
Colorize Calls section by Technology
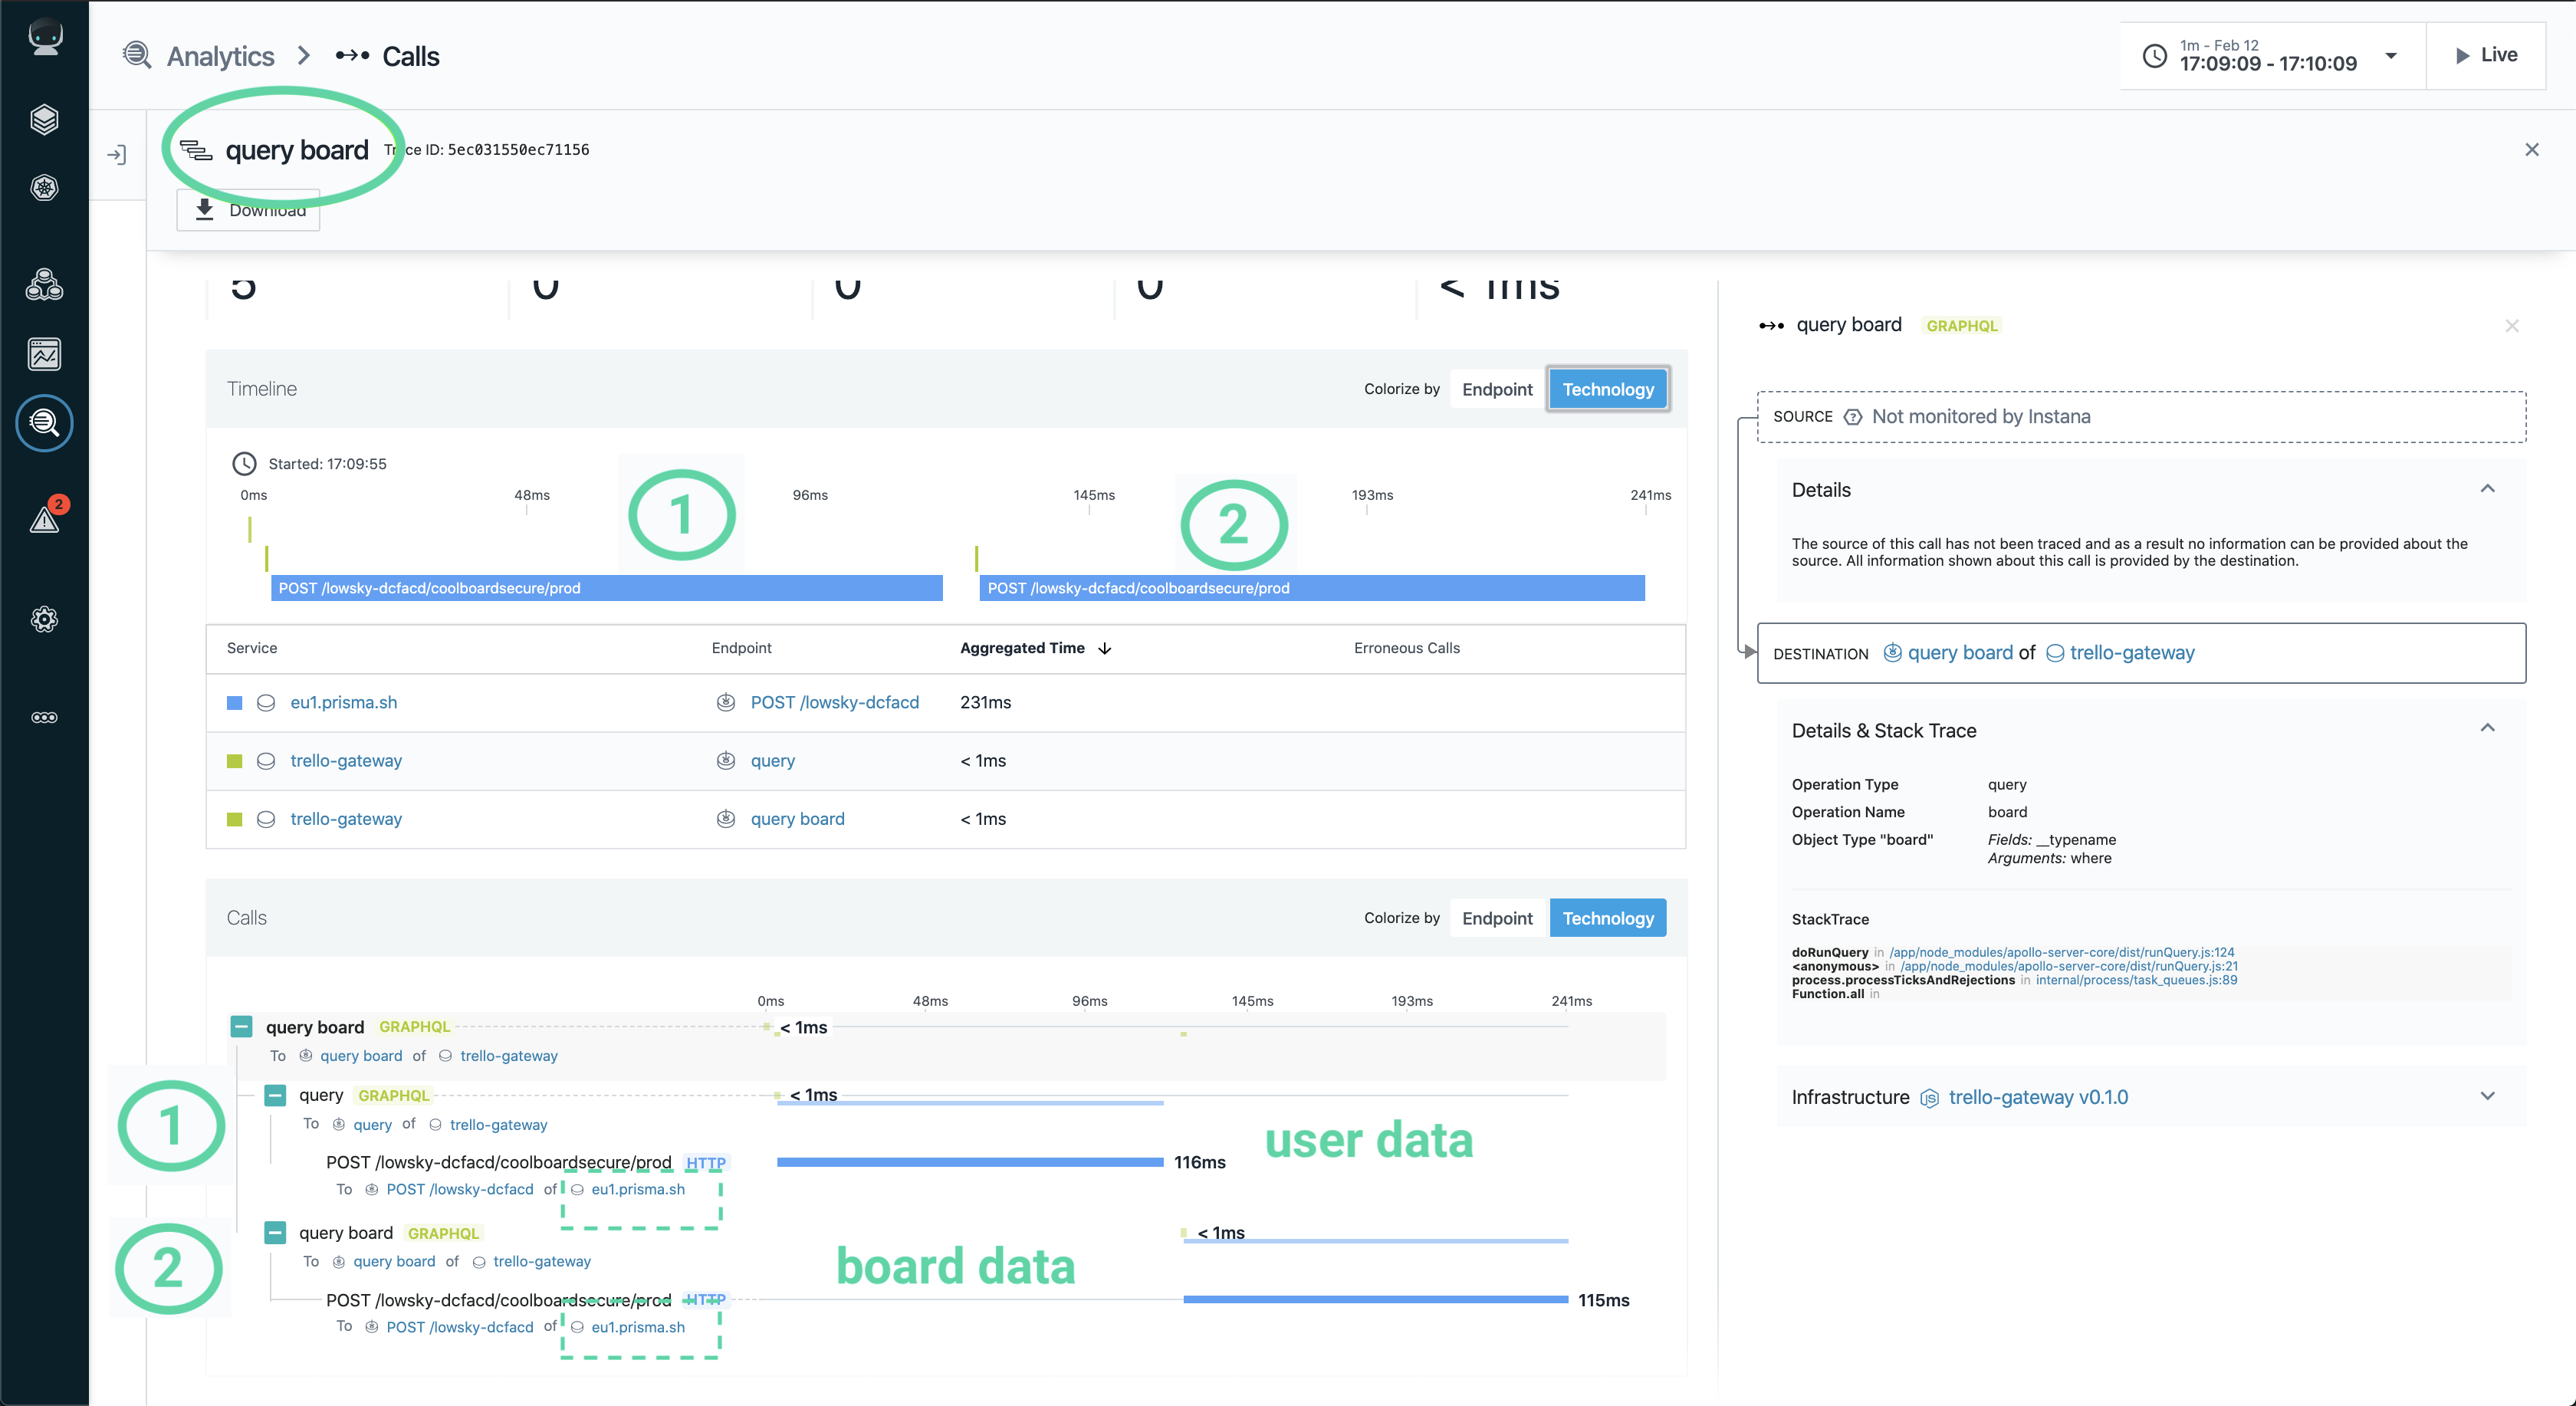[1607, 918]
